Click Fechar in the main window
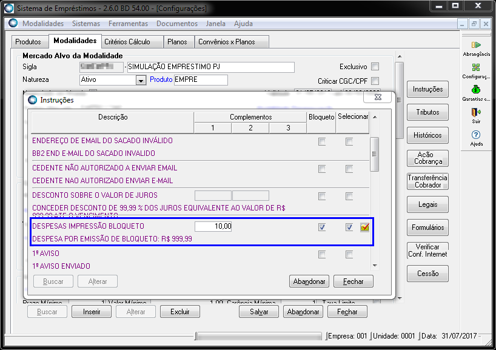 point(347,312)
